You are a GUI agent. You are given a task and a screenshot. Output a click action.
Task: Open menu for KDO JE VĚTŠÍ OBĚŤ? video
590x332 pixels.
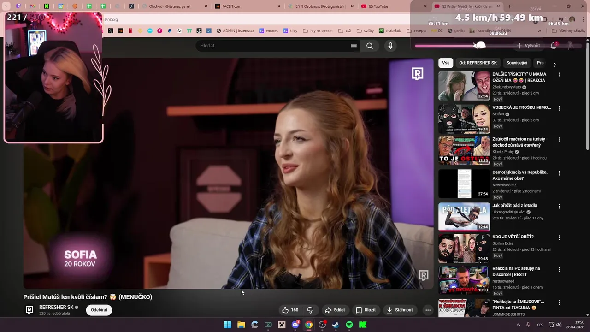pos(560,237)
